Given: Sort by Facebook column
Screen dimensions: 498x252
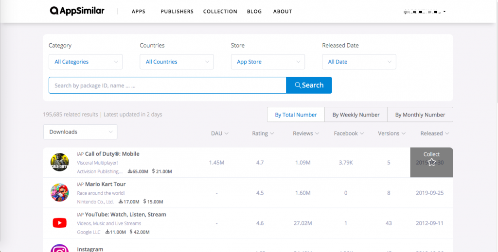Looking at the screenshot, I should tap(349, 134).
